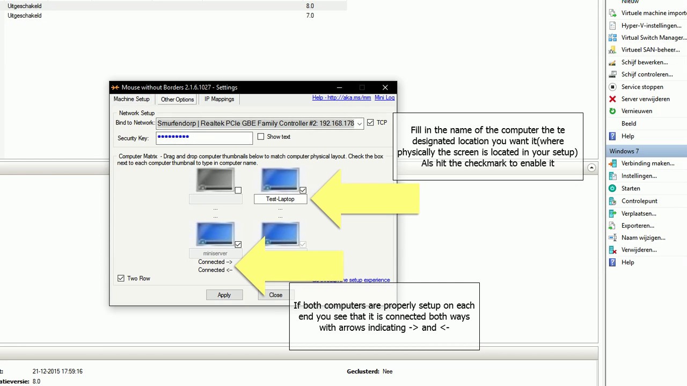
Task: Click the 'Connected <--' status text
Action: pos(215,270)
